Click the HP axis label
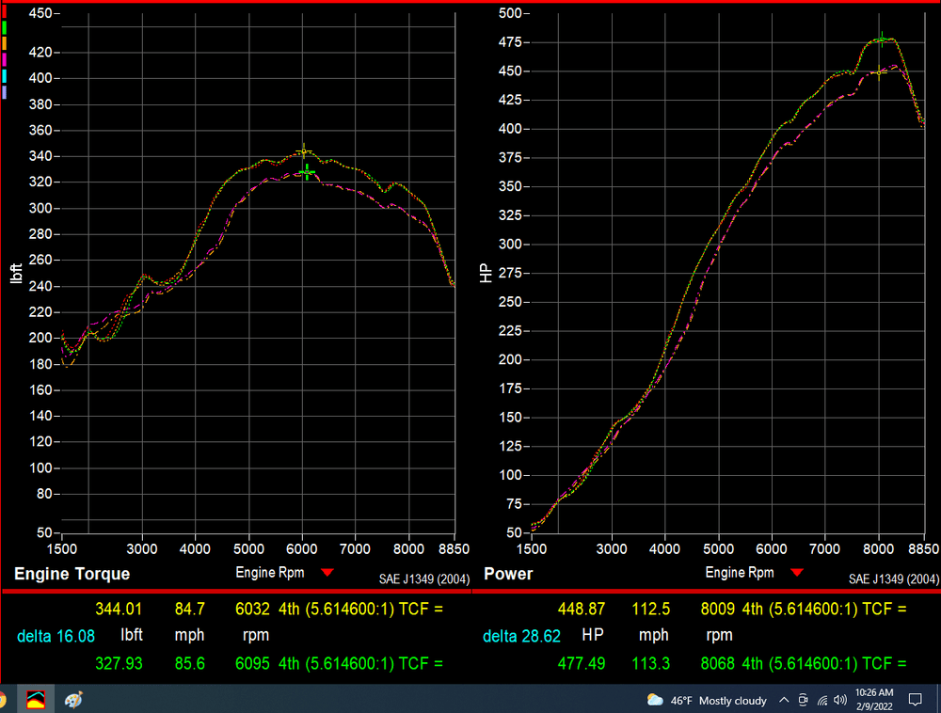941x713 pixels. point(486,273)
